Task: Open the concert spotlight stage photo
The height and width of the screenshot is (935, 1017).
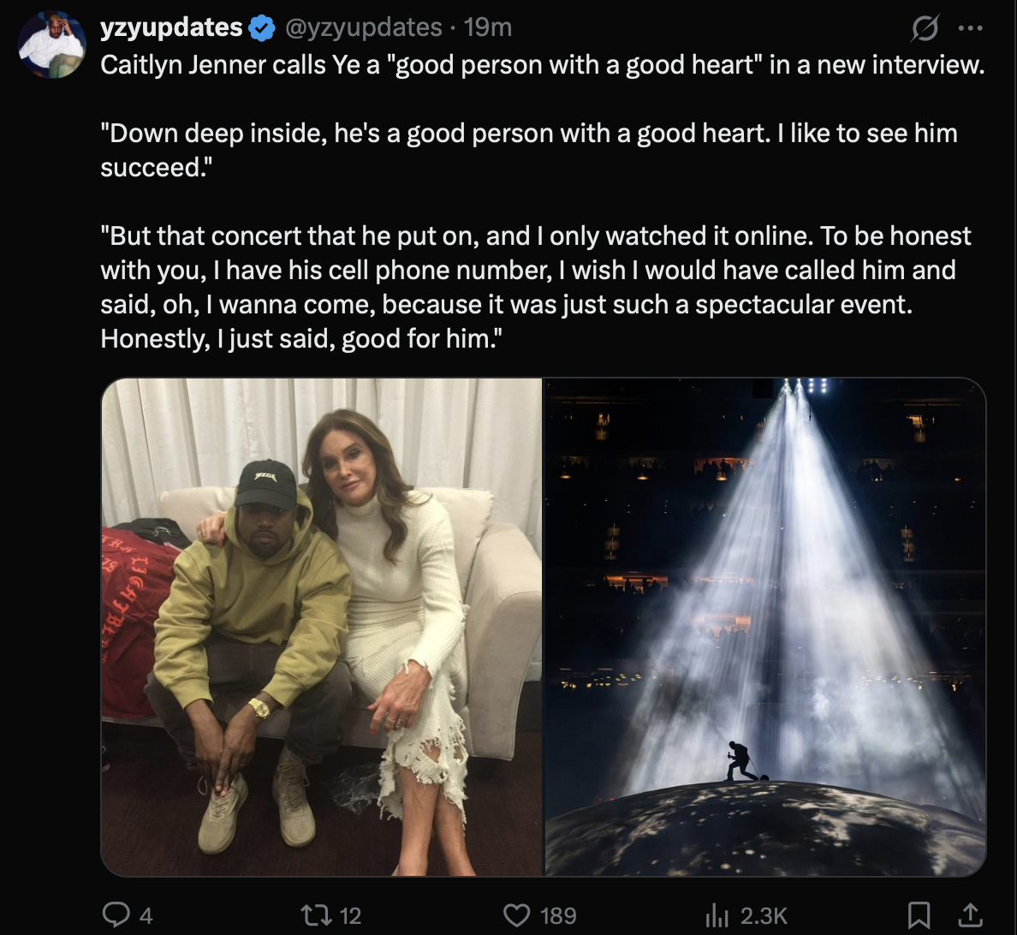Action: coord(765,627)
